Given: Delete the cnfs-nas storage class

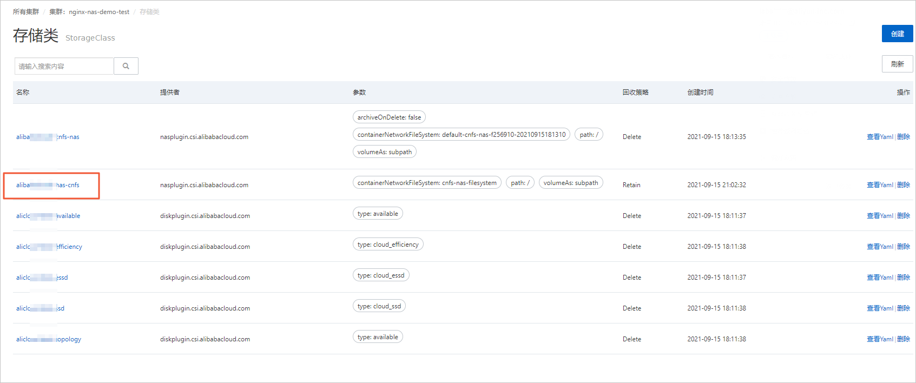Looking at the screenshot, I should 904,137.
